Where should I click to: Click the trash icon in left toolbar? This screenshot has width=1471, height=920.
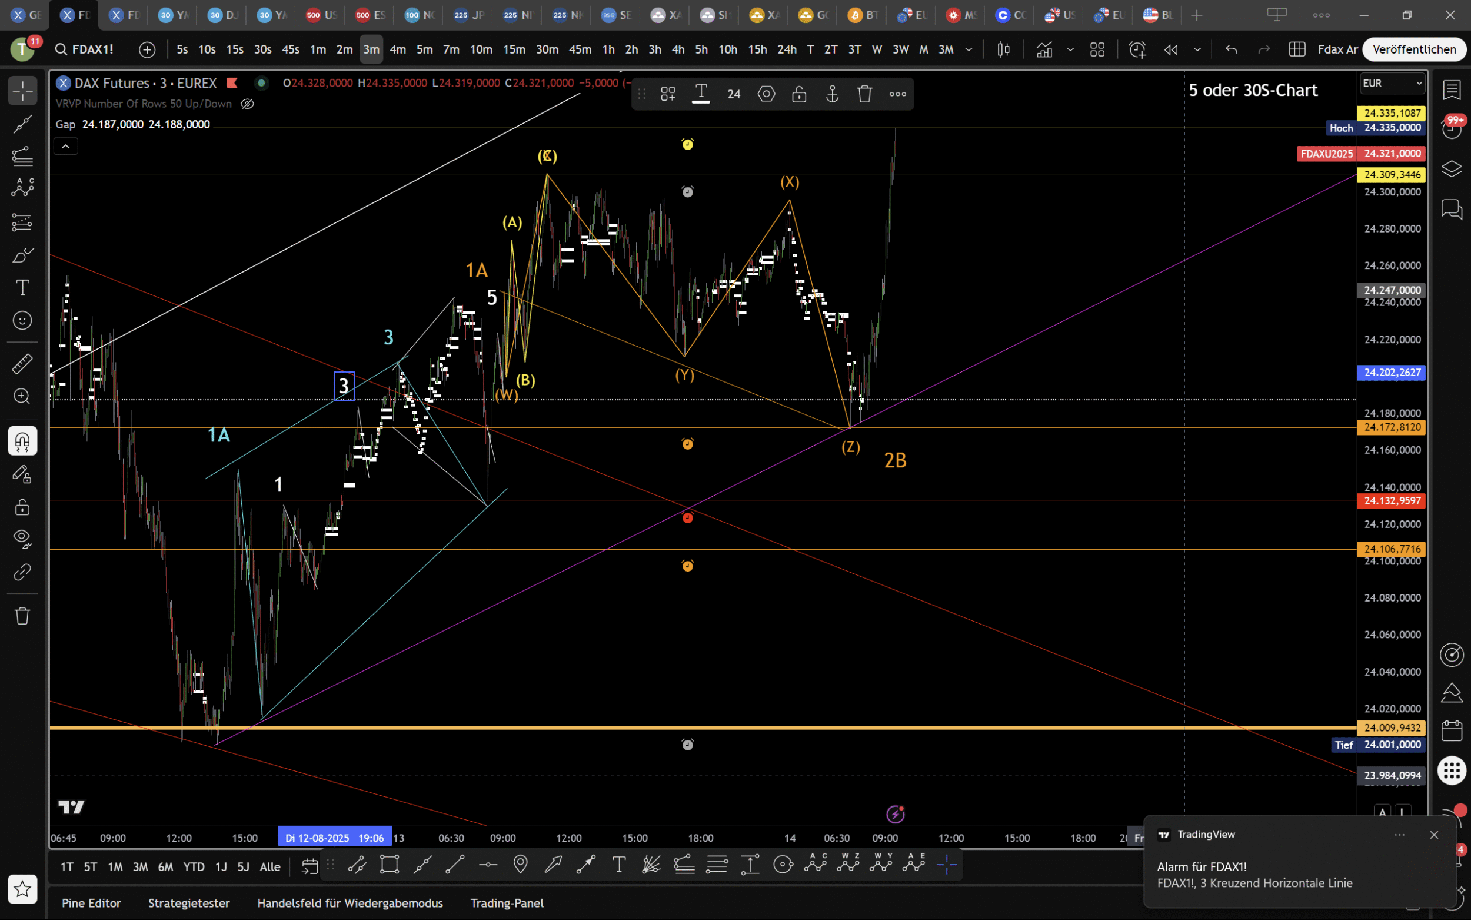click(22, 616)
